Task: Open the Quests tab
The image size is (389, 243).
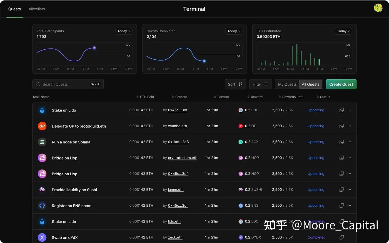Action: [14, 9]
